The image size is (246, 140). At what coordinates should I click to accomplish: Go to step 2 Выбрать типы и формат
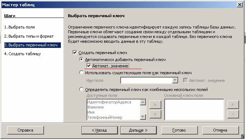click(29, 36)
